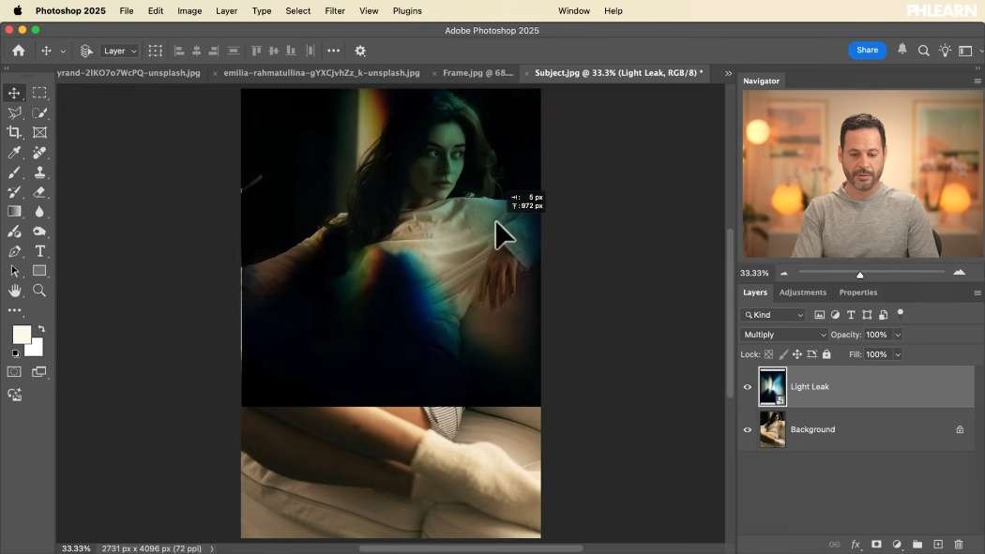Open the Opacity slider dropdown
Viewport: 985px width, 554px height.
tap(898, 335)
